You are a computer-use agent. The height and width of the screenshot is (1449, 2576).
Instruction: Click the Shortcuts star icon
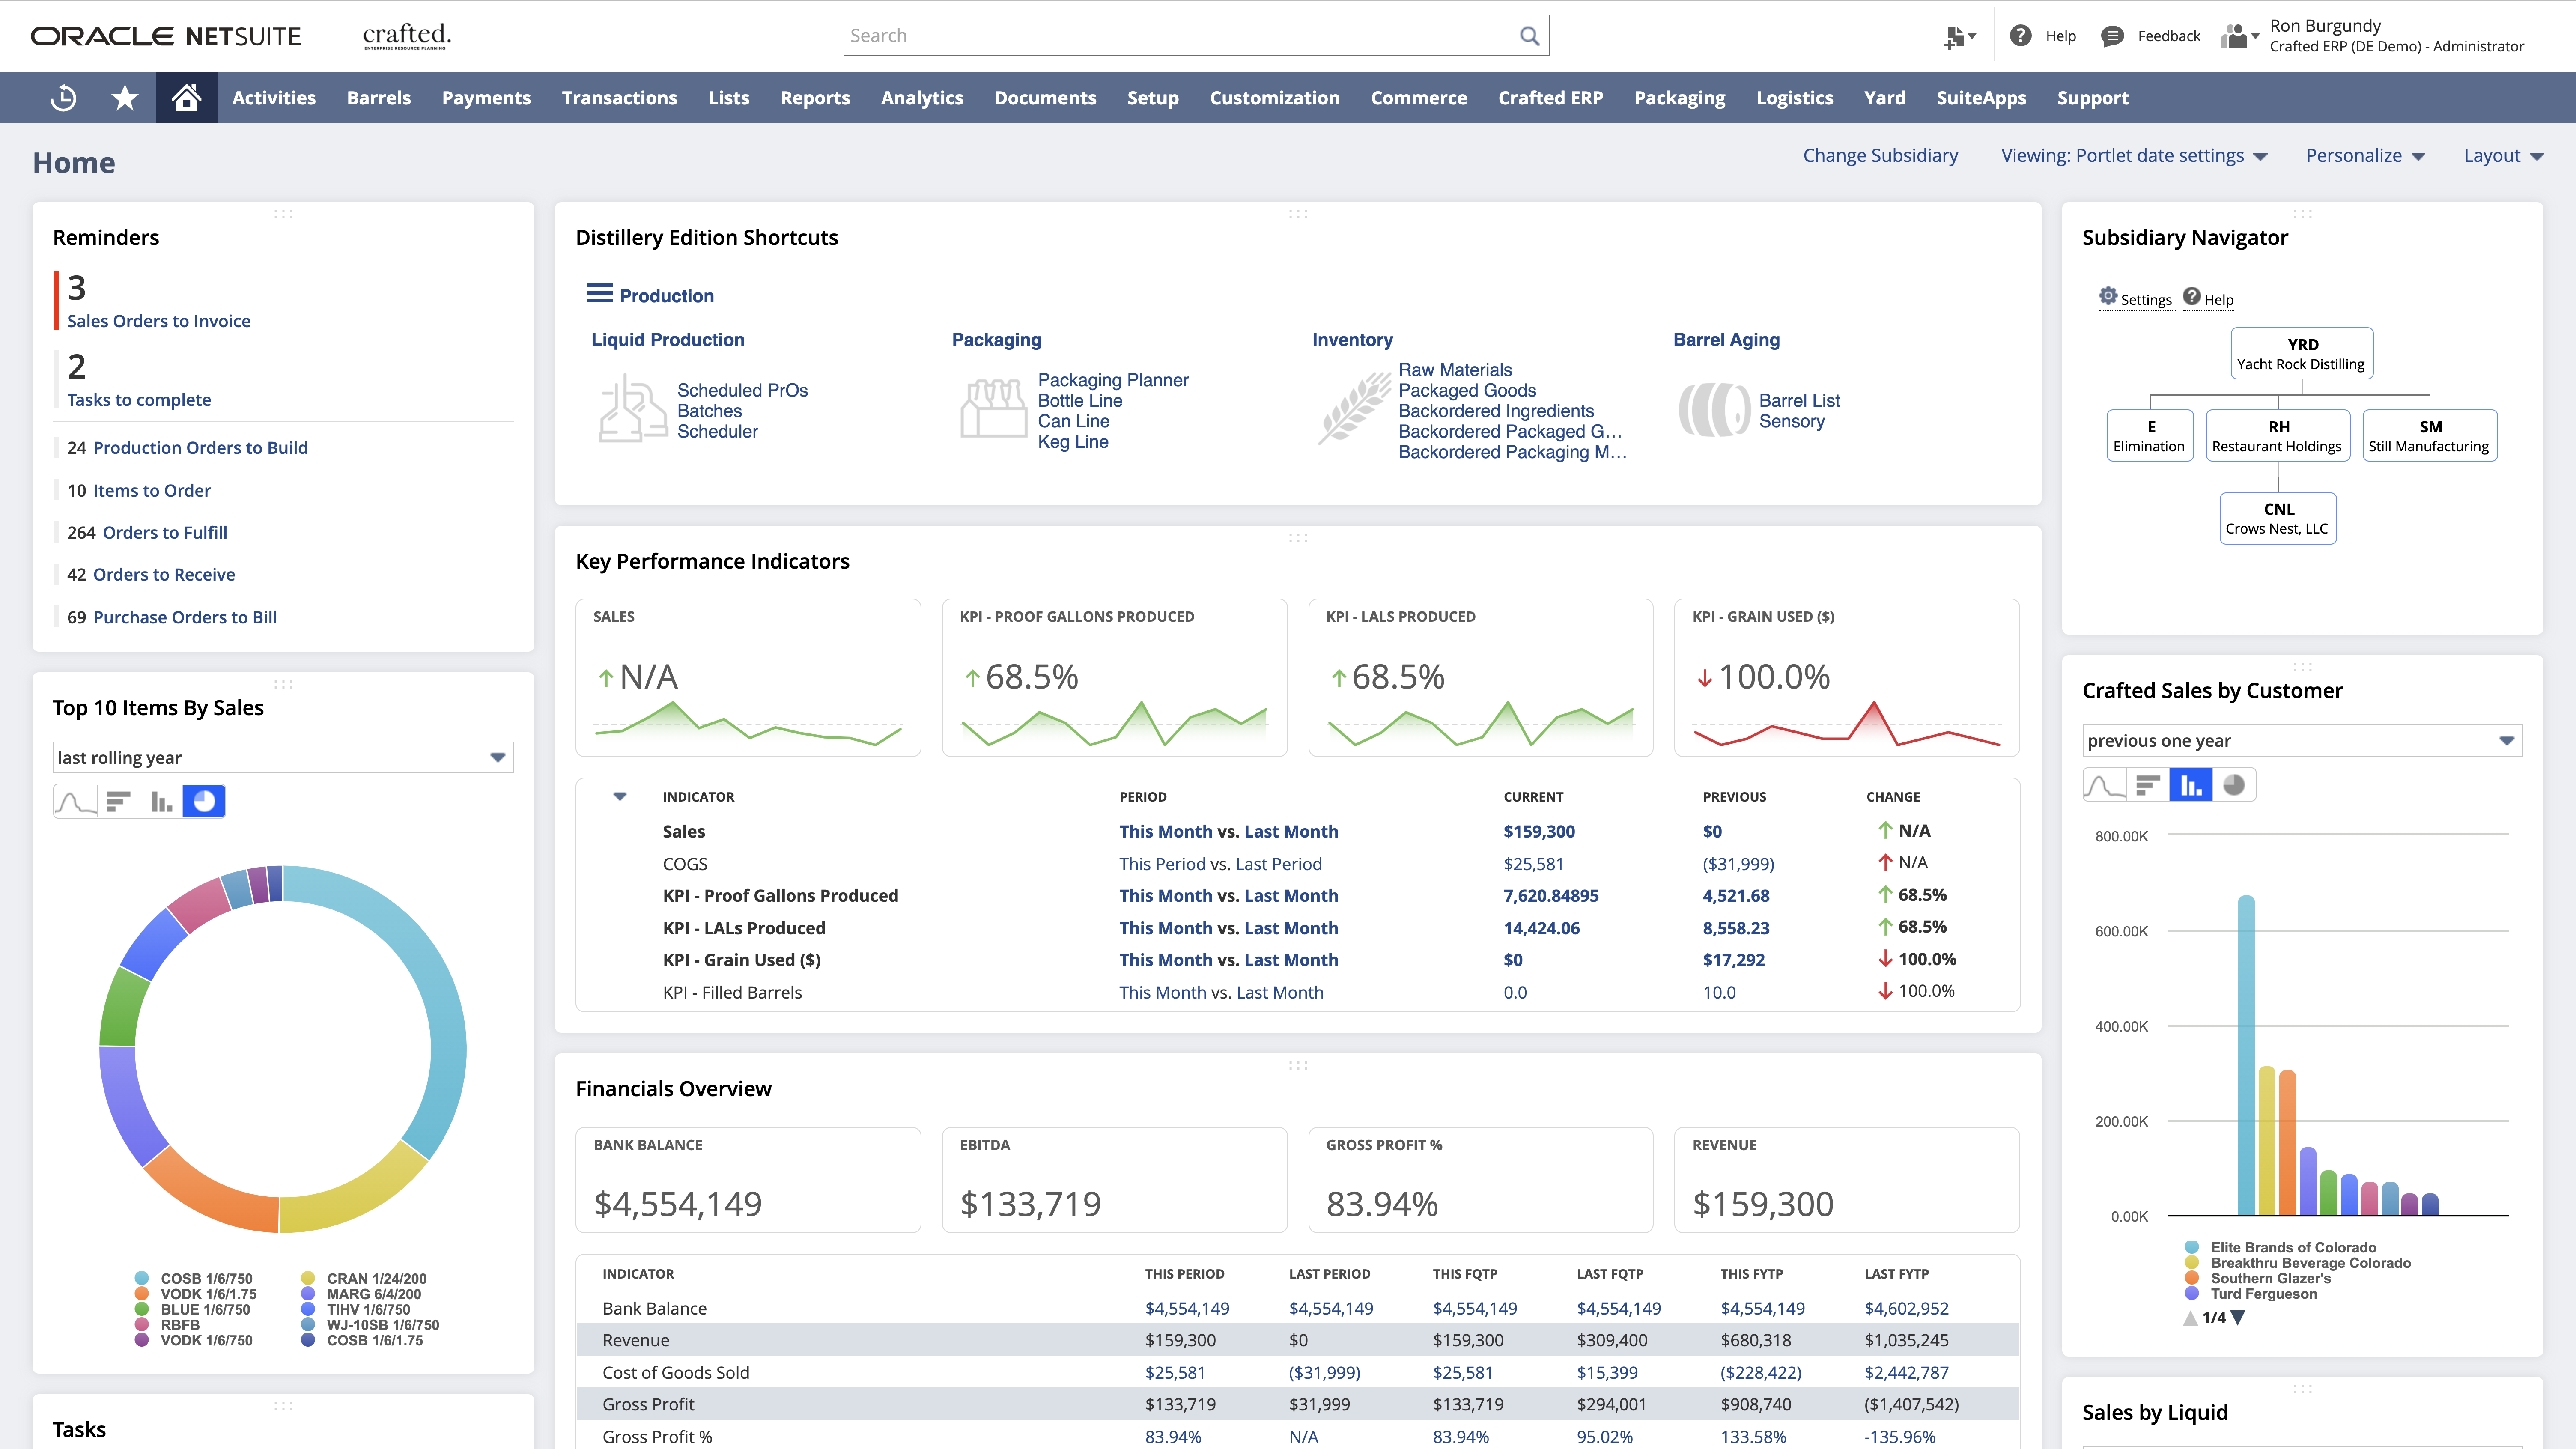point(125,98)
